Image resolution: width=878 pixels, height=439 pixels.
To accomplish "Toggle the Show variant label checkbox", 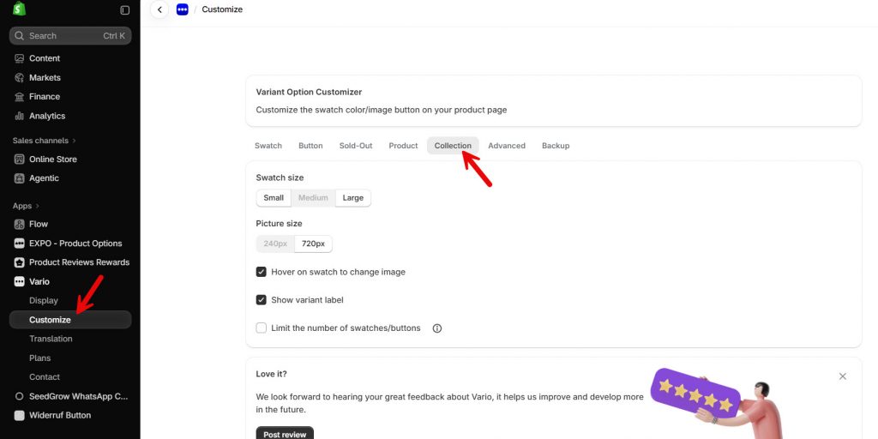I will pyautogui.click(x=261, y=299).
